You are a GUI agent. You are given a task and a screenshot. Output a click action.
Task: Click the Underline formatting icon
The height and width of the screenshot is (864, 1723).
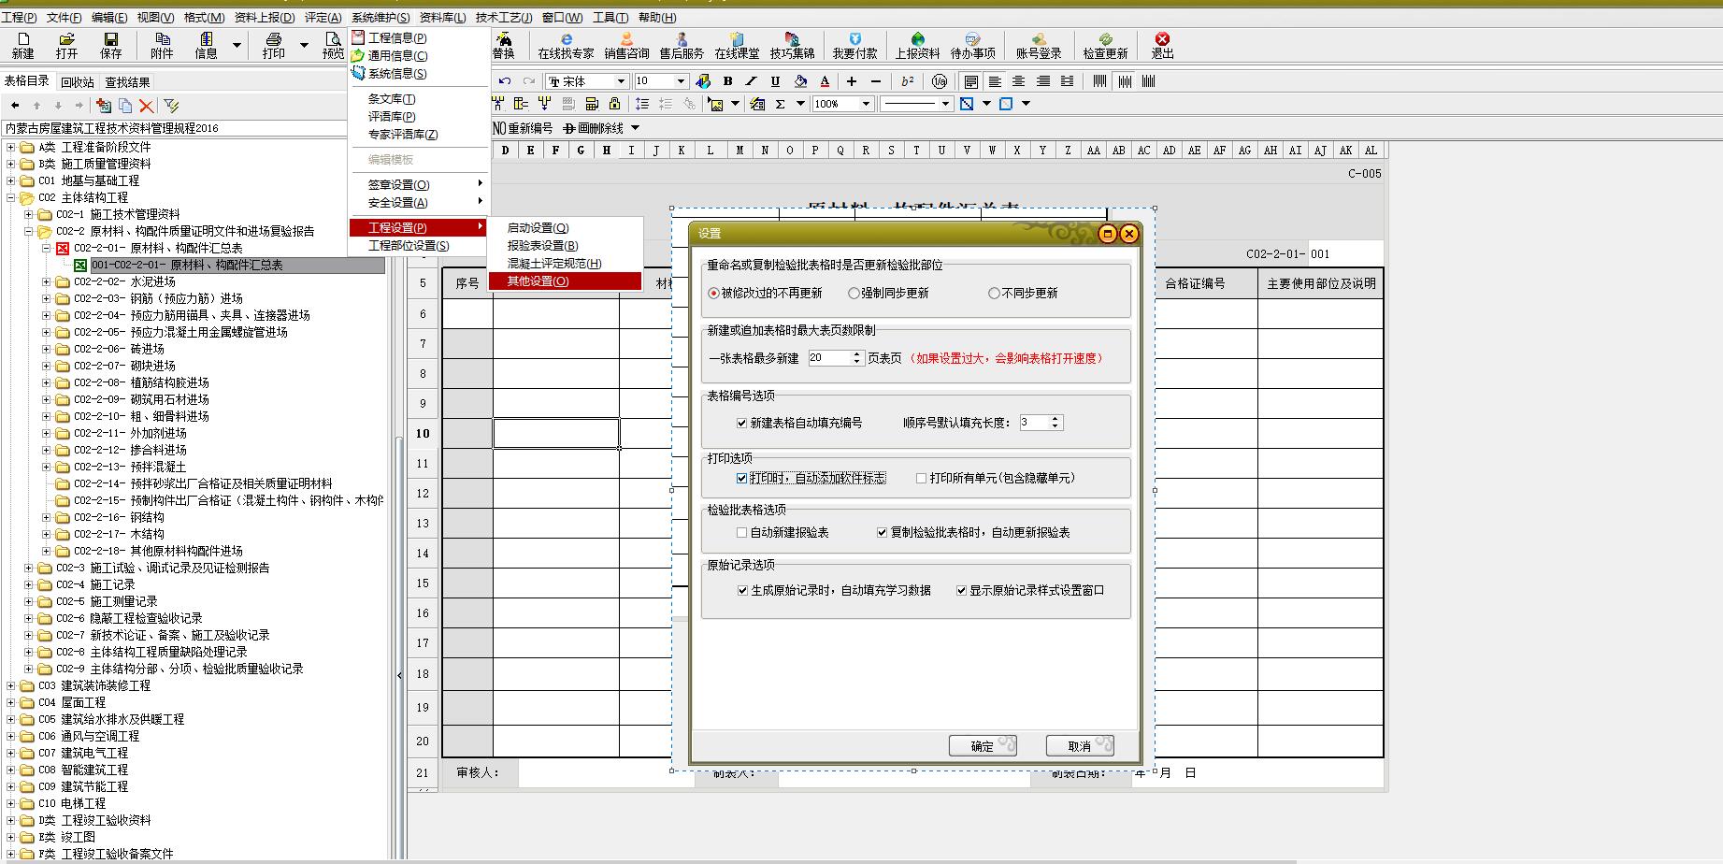point(775,81)
